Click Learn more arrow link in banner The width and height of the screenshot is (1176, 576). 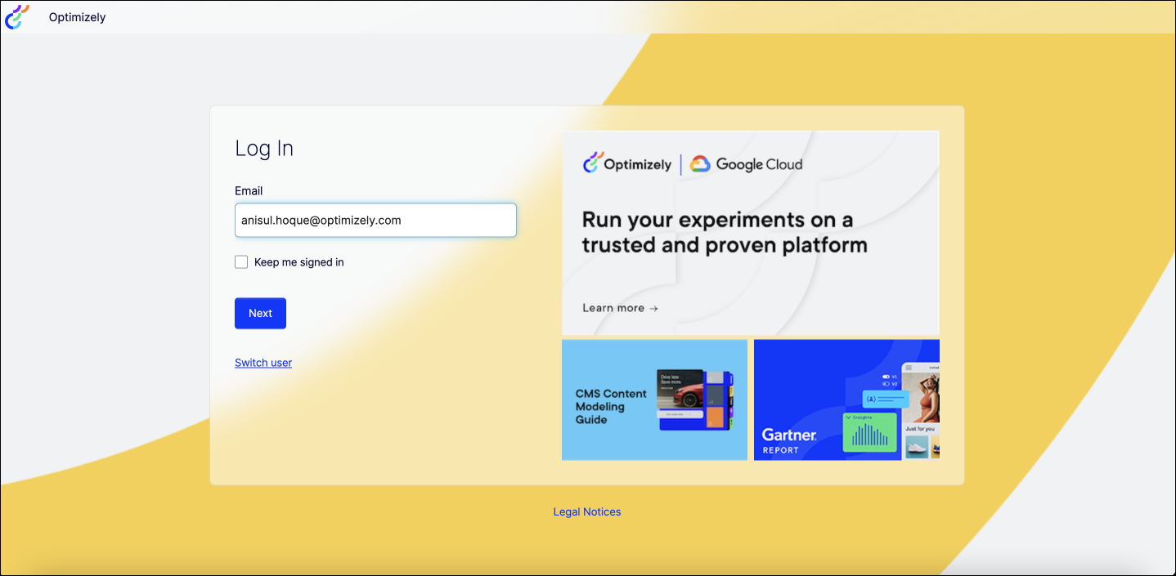click(x=620, y=308)
